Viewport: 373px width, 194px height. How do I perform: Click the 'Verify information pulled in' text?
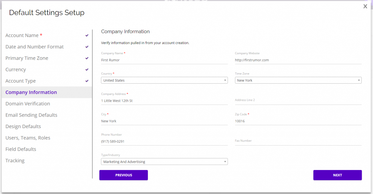(x=145, y=43)
